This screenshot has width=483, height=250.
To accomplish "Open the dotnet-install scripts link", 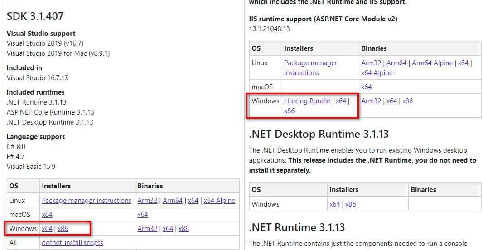I will pyautogui.click(x=72, y=243).
